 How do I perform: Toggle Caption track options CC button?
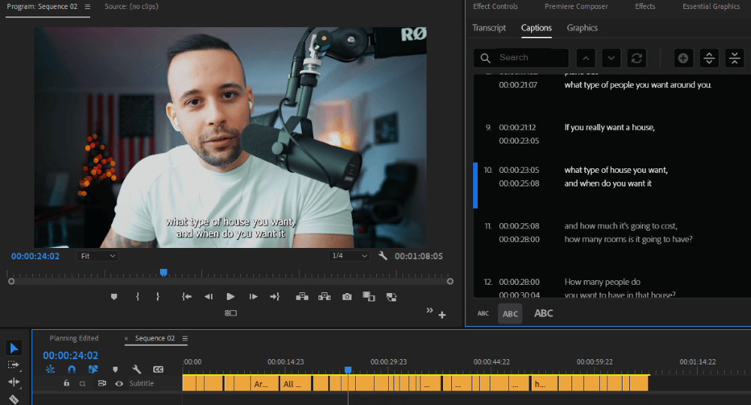point(158,370)
